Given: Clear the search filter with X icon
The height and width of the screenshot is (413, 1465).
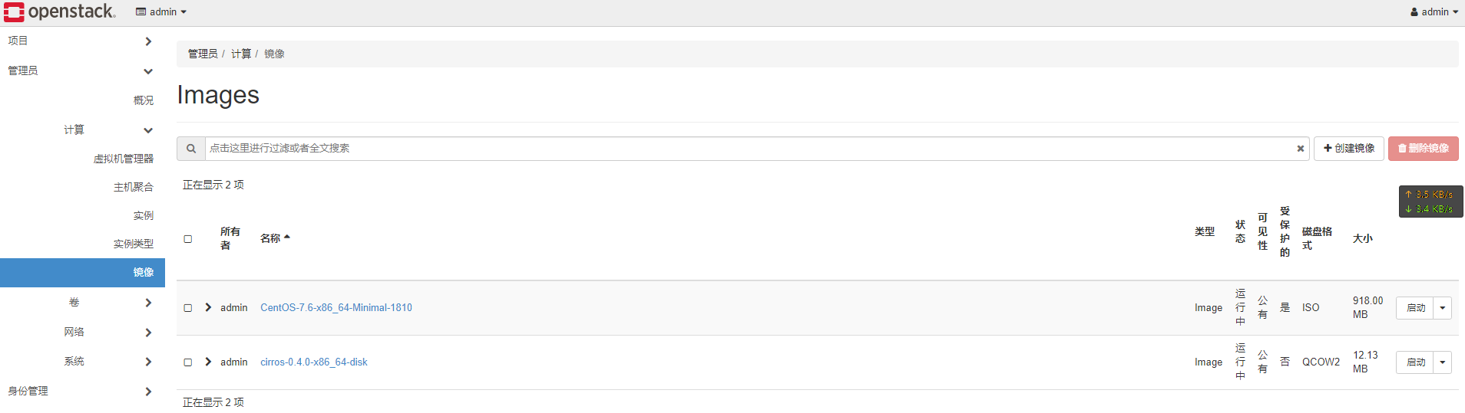Looking at the screenshot, I should click(x=1301, y=149).
